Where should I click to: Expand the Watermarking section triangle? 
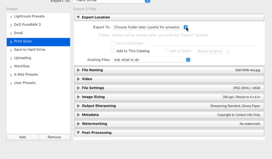pos(78,124)
